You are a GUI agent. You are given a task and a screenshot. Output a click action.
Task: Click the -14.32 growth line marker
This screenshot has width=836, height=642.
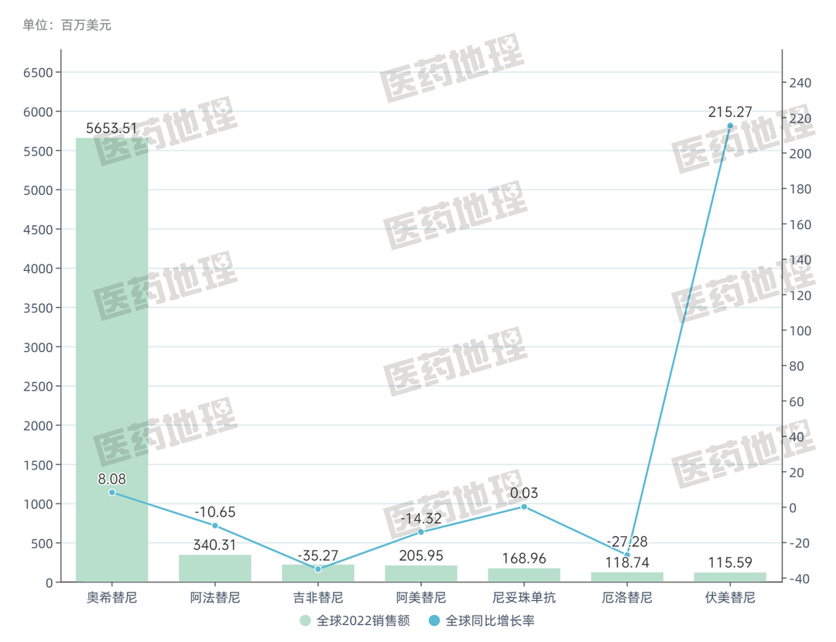click(421, 532)
